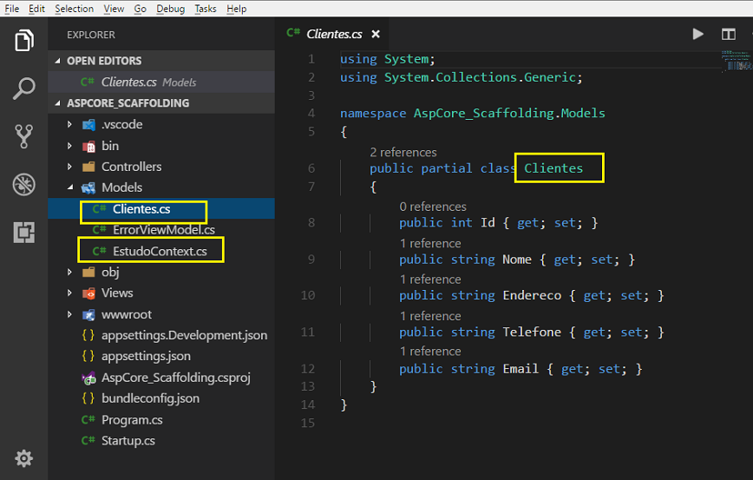Click the '0 references' code lens above Id

tap(433, 207)
